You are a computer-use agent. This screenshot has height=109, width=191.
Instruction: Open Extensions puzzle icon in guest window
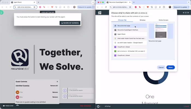coord(164,7)
